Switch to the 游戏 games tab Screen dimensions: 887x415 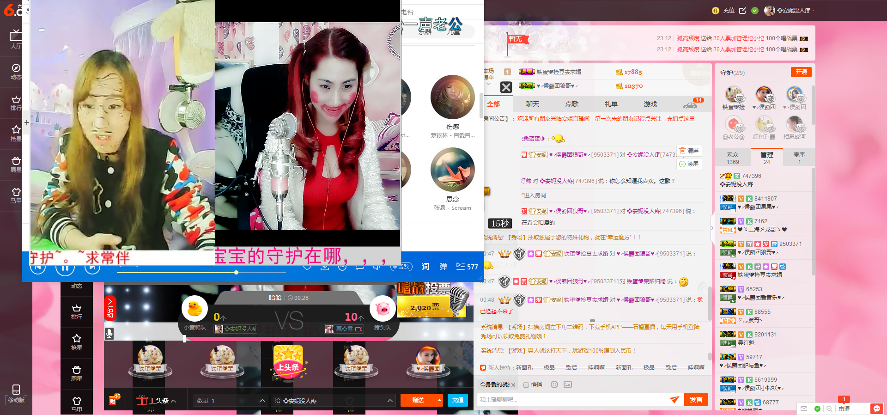pos(650,104)
